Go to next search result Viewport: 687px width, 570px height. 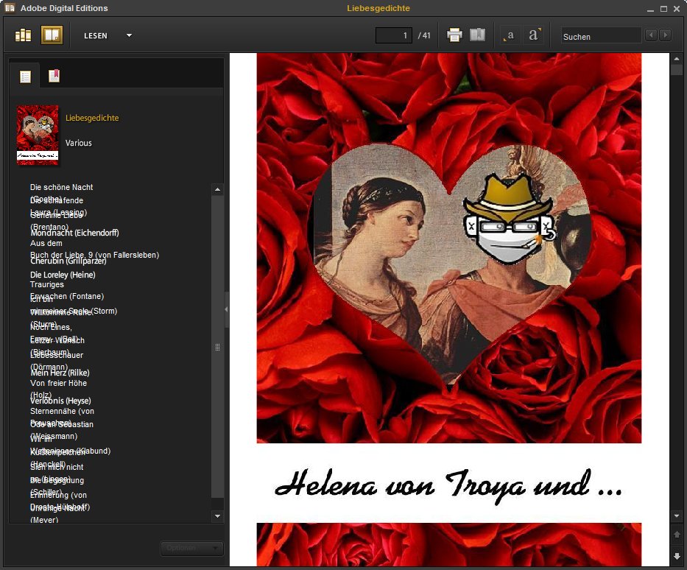tap(665, 35)
